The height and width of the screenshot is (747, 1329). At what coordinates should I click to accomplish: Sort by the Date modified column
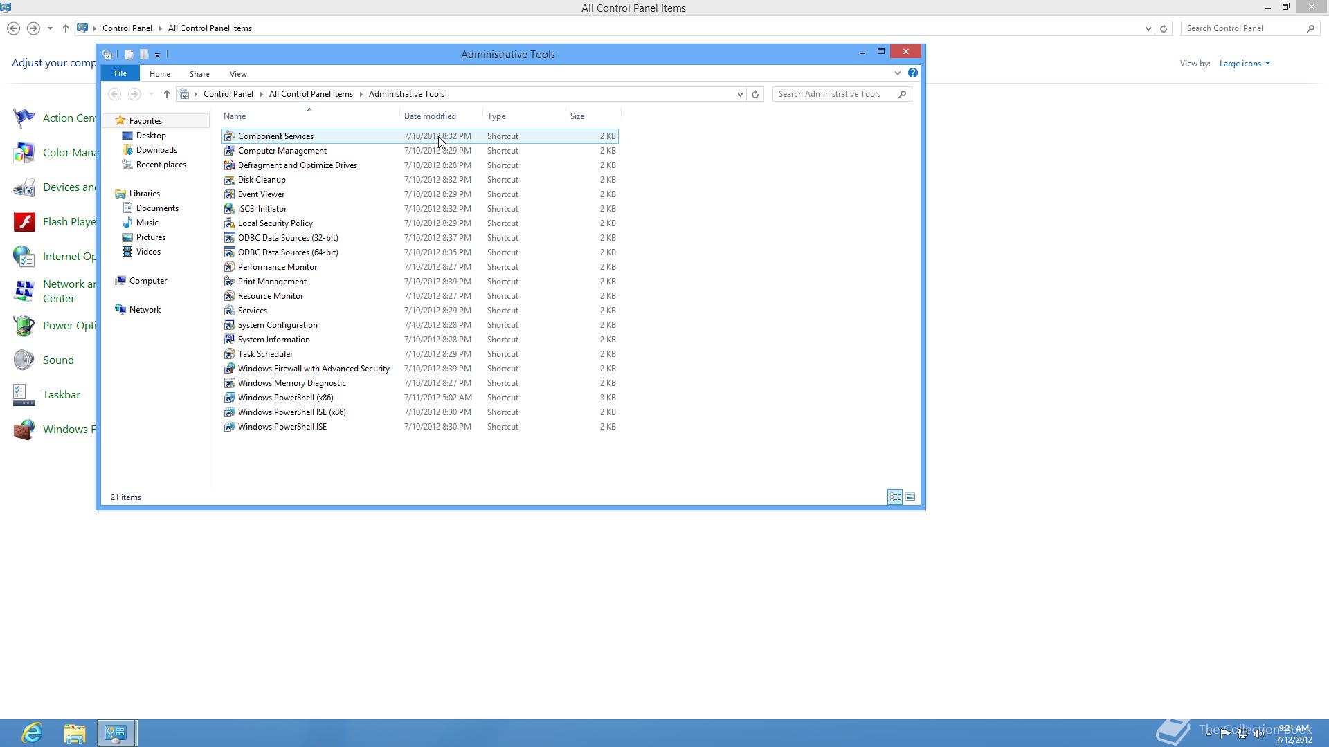point(429,116)
